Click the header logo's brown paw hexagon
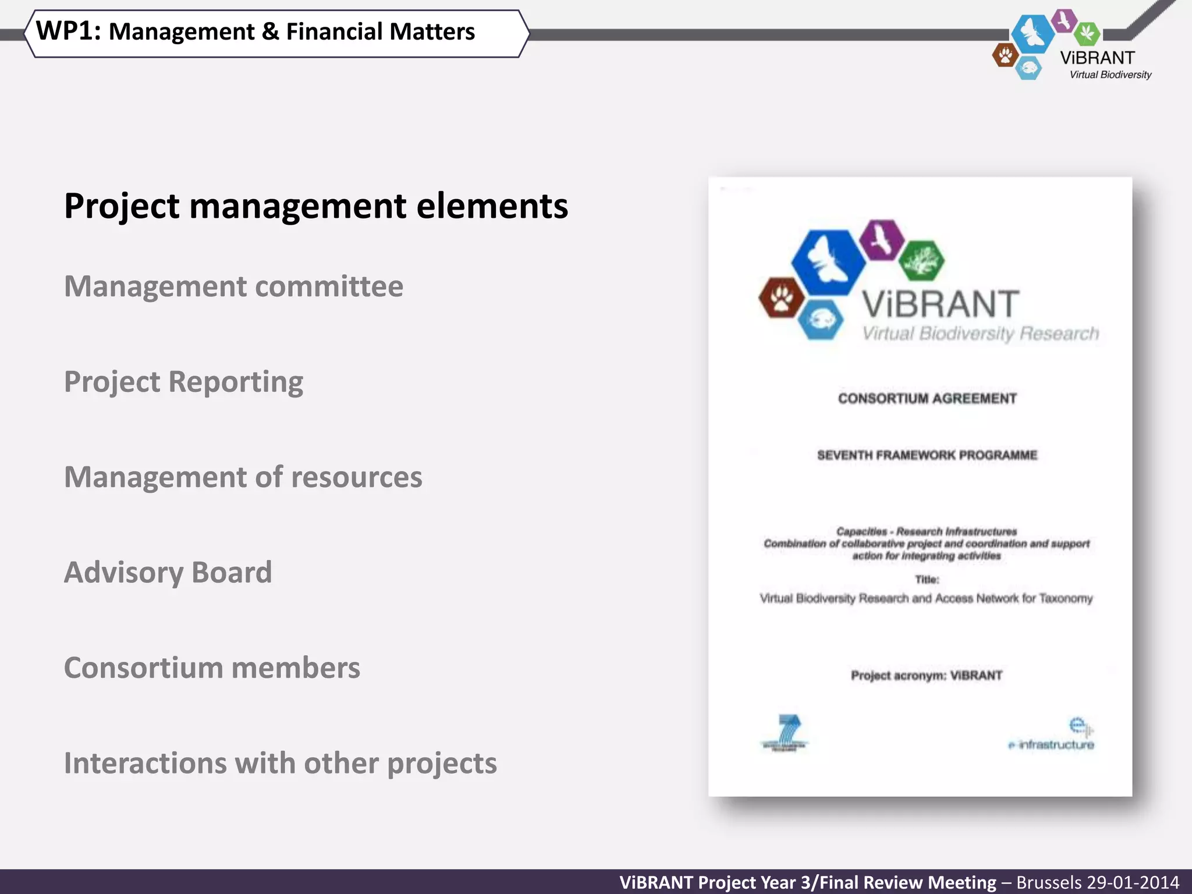The width and height of the screenshot is (1192, 894). pyautogui.click(x=1005, y=55)
